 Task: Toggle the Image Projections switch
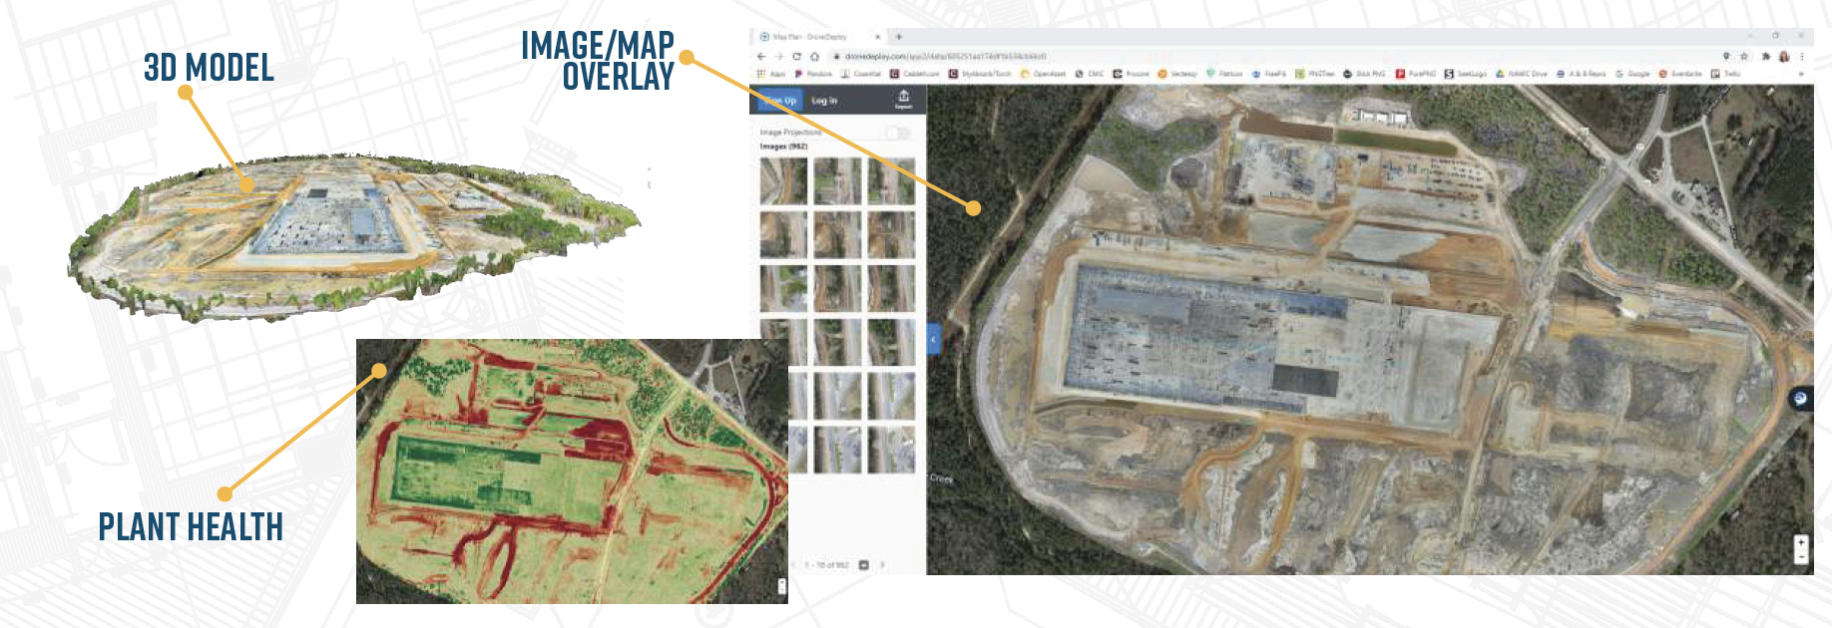pyautogui.click(x=897, y=133)
